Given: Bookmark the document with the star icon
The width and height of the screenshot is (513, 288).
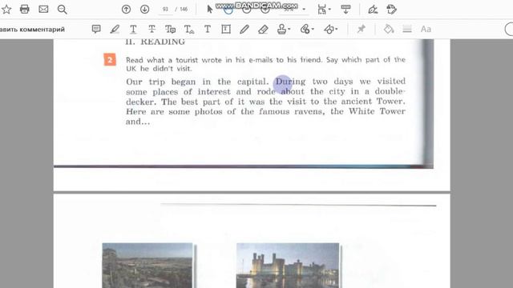Looking at the screenshot, I should coord(6,9).
